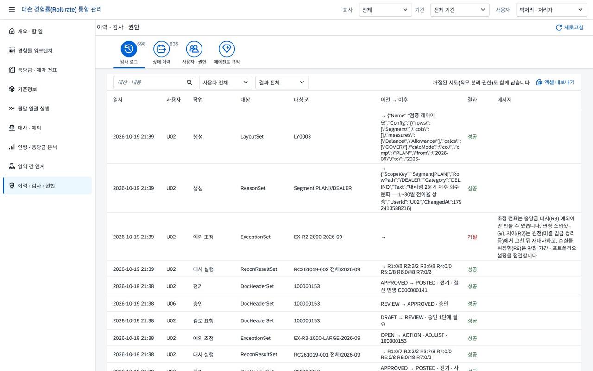Viewport: 593px width, 371px height.
Task: Click the EX-R3-1000-LARGE-2026-09 cell
Action: pos(327,338)
